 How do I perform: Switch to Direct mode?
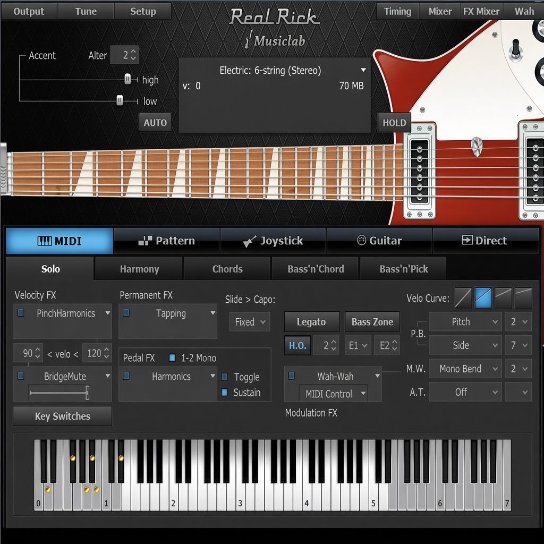[x=485, y=241]
